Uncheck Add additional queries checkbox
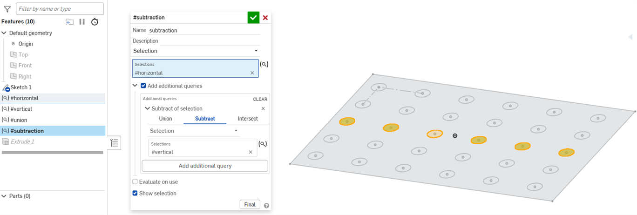 [x=143, y=86]
